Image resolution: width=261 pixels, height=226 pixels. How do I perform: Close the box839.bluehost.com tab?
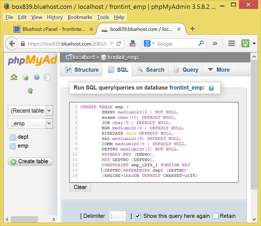[x=179, y=29]
